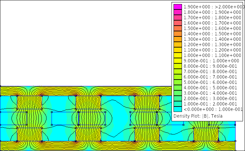This screenshot has width=245, height=151.
Task: Click the swatch for 1.600e+000 : 1.700e+000
Action: (178, 23)
